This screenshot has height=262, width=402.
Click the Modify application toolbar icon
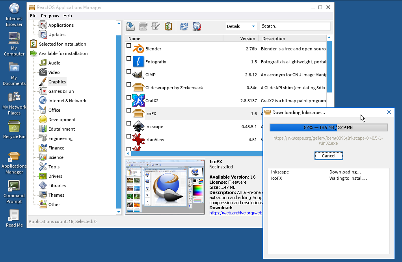click(155, 26)
